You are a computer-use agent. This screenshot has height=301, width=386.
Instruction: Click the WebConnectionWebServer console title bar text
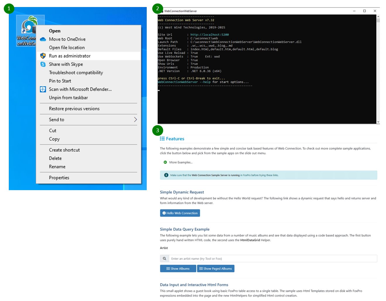[x=180, y=11]
